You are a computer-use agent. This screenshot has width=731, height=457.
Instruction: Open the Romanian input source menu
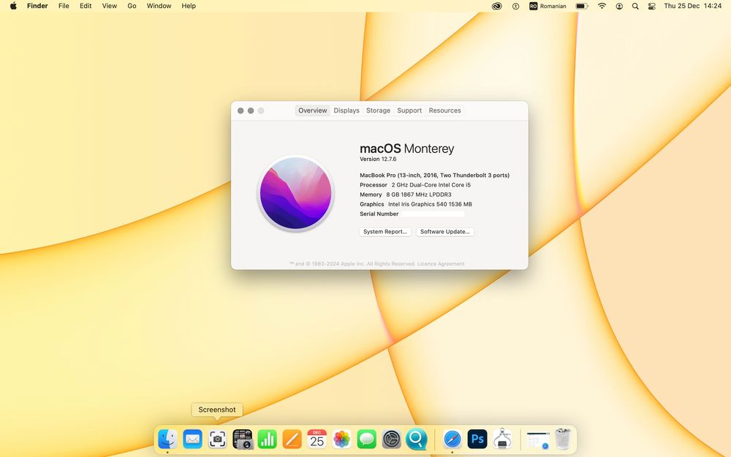tap(548, 6)
